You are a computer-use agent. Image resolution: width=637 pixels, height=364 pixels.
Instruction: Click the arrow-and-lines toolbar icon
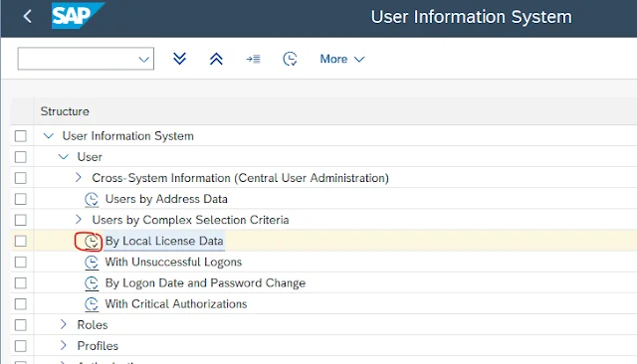pyautogui.click(x=253, y=60)
